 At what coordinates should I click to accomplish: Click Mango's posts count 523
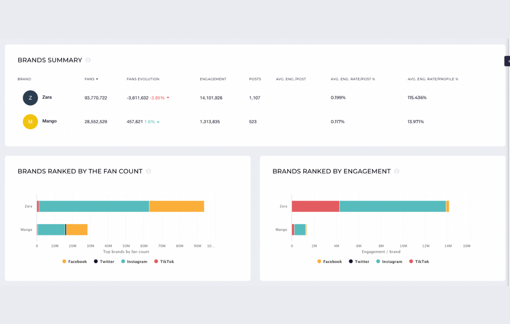253,122
